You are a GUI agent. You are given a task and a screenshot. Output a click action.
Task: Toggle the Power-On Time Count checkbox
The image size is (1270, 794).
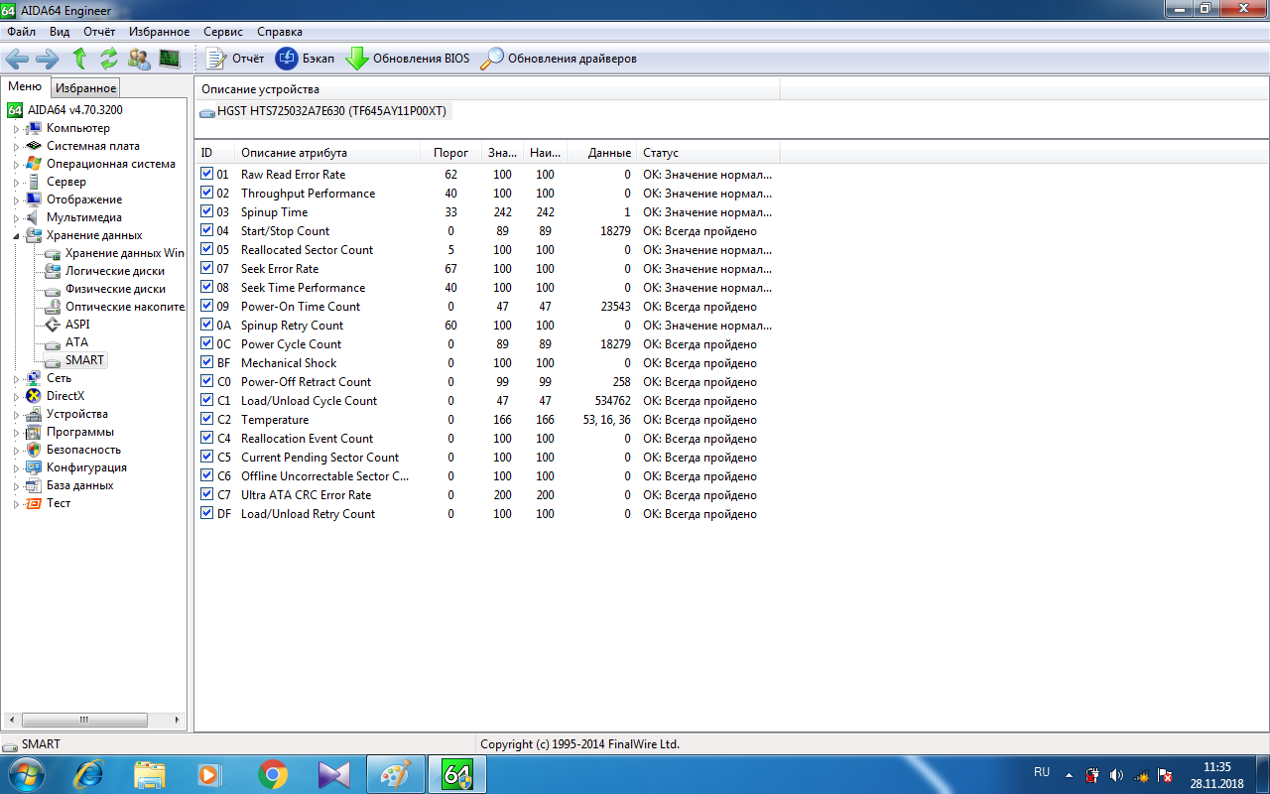(x=206, y=306)
